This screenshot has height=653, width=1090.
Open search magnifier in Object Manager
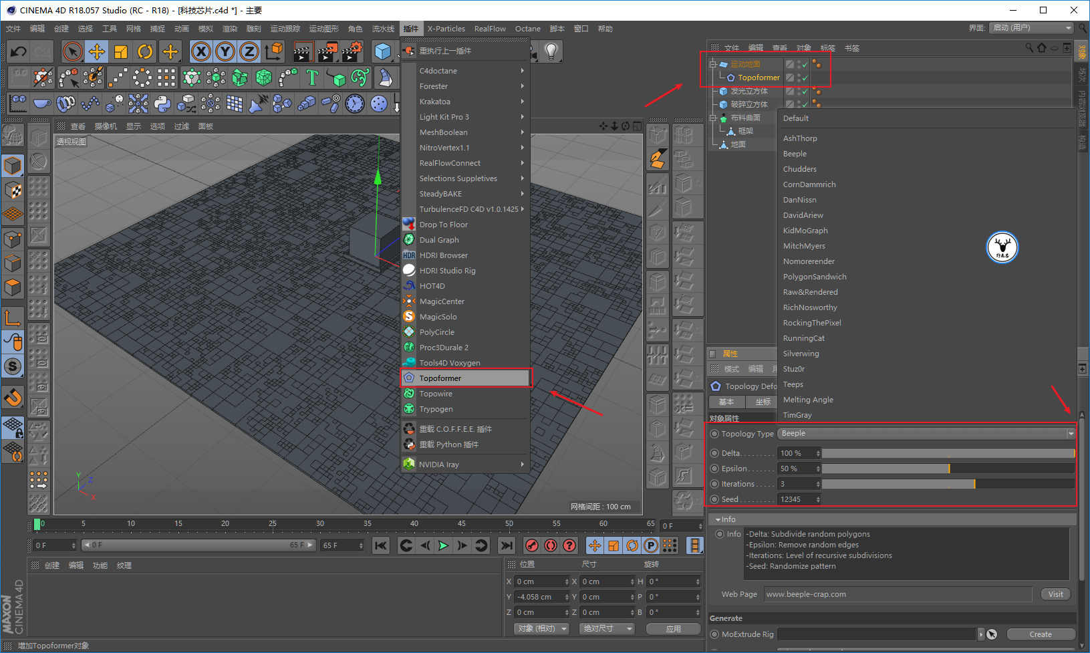[1029, 47]
